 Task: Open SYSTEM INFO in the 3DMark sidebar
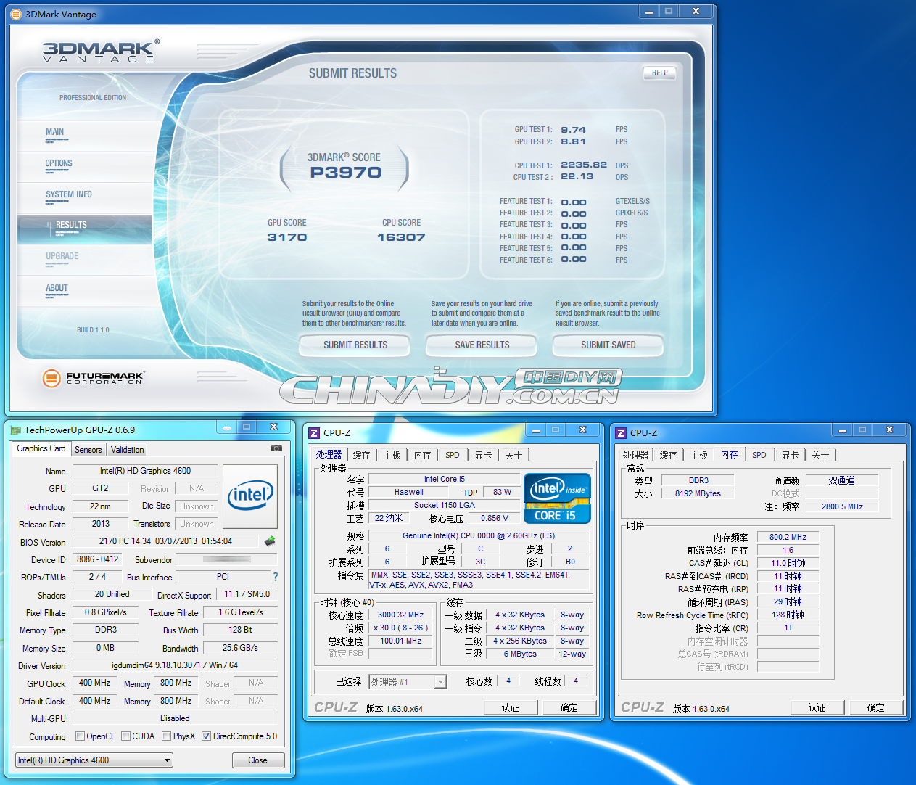[x=69, y=194]
